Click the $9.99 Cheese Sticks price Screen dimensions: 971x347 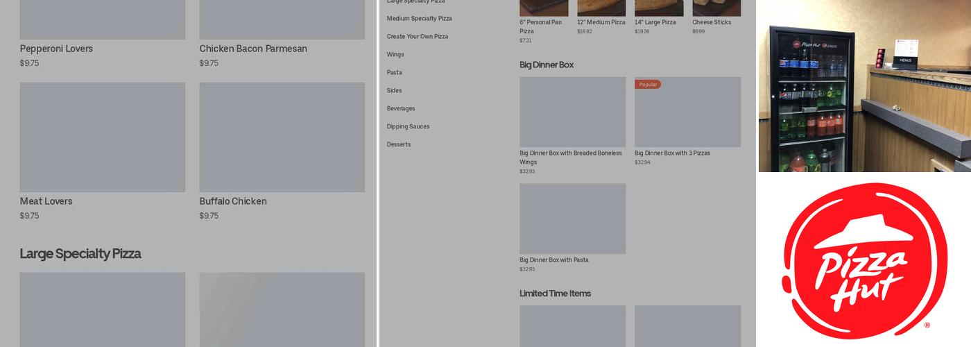(x=698, y=32)
